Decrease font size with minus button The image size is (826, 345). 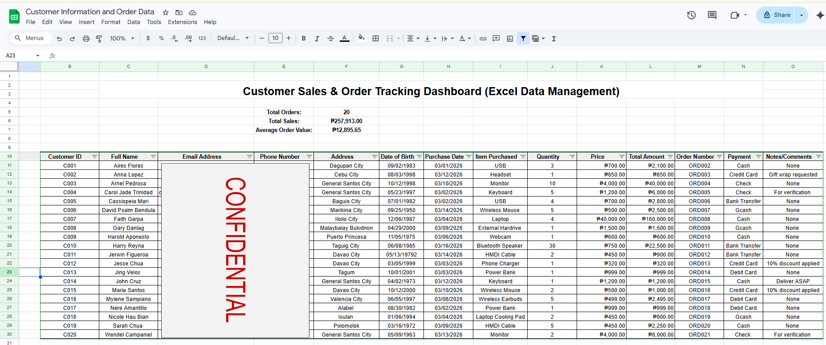tap(262, 38)
